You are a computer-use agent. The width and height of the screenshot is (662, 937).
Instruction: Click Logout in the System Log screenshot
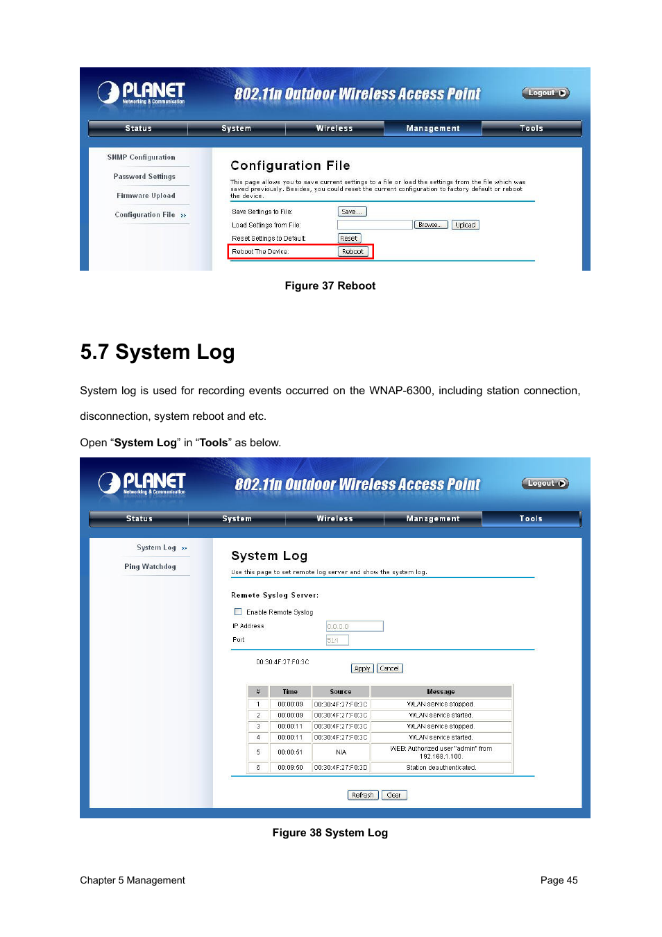pos(545,484)
